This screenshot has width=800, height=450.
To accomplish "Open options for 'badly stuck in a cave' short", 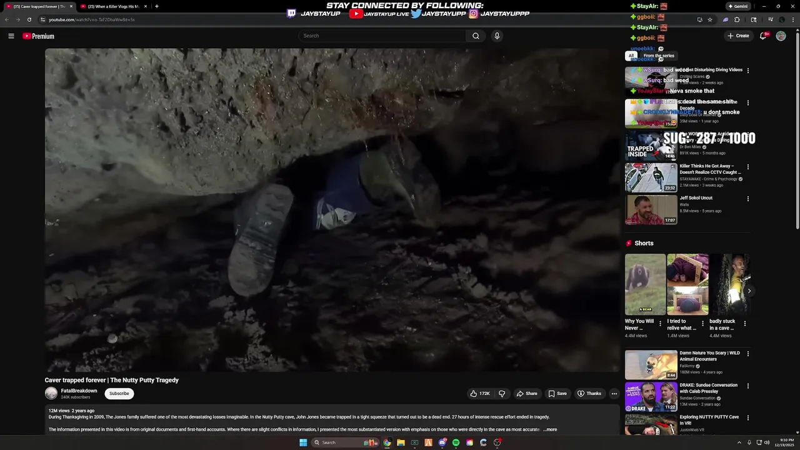I will point(744,324).
